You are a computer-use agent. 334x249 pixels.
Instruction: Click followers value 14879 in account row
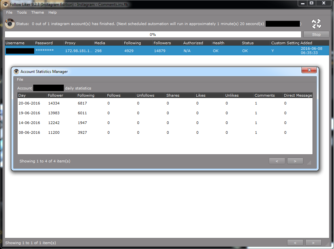[160, 51]
